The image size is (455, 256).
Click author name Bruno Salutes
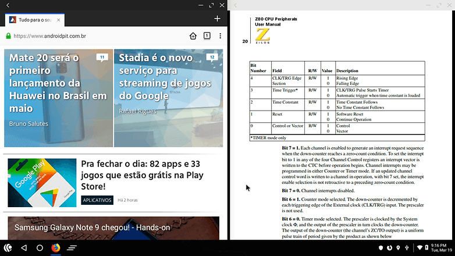[x=29, y=124]
